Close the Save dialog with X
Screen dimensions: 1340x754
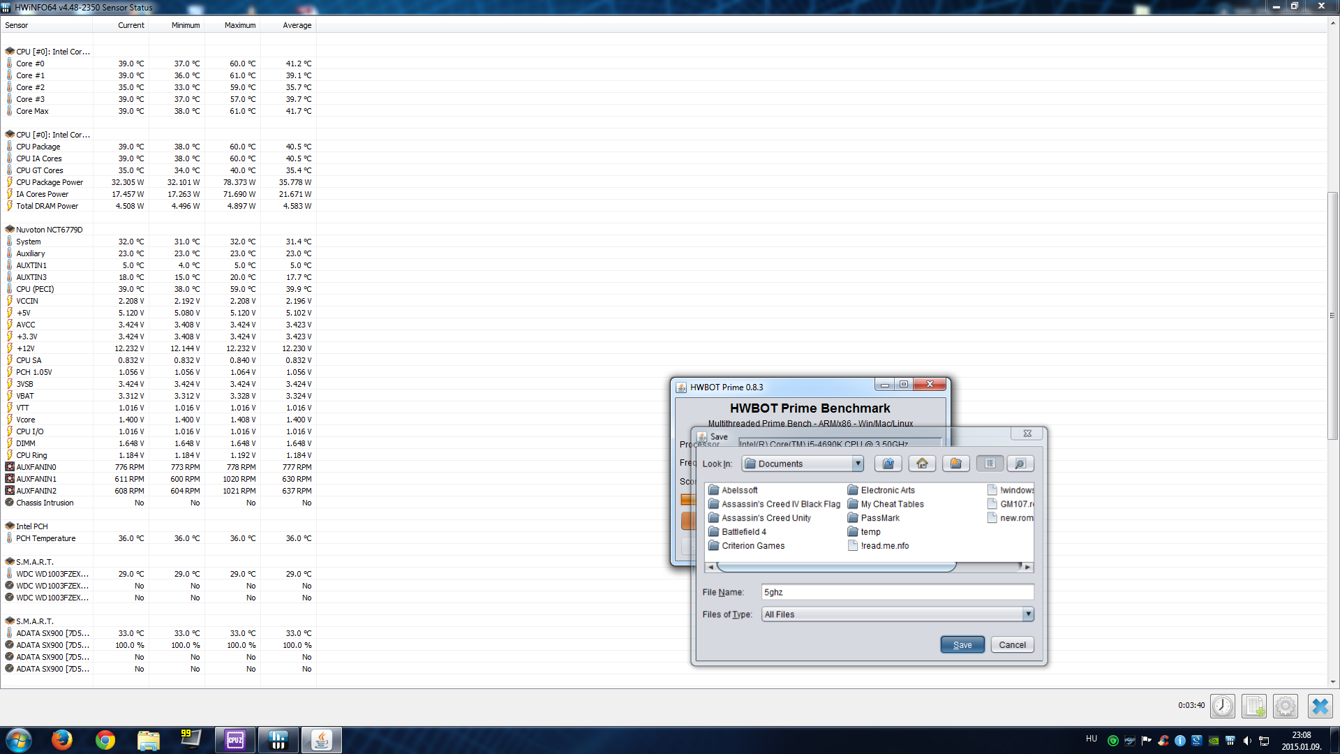tap(1027, 434)
